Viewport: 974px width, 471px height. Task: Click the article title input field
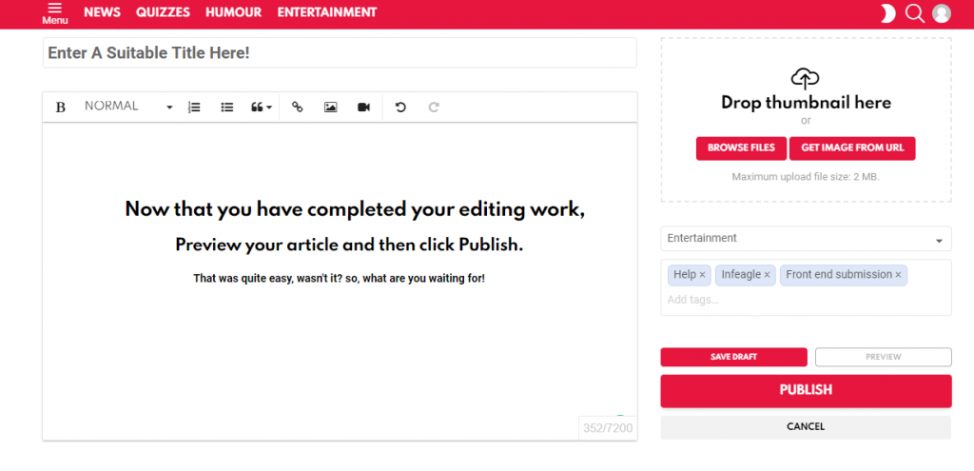tap(340, 53)
